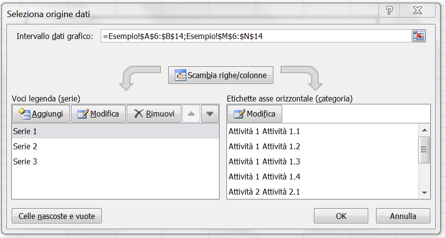Select Serie 1 in legend list
The image size is (445, 238).
[x=25, y=131]
